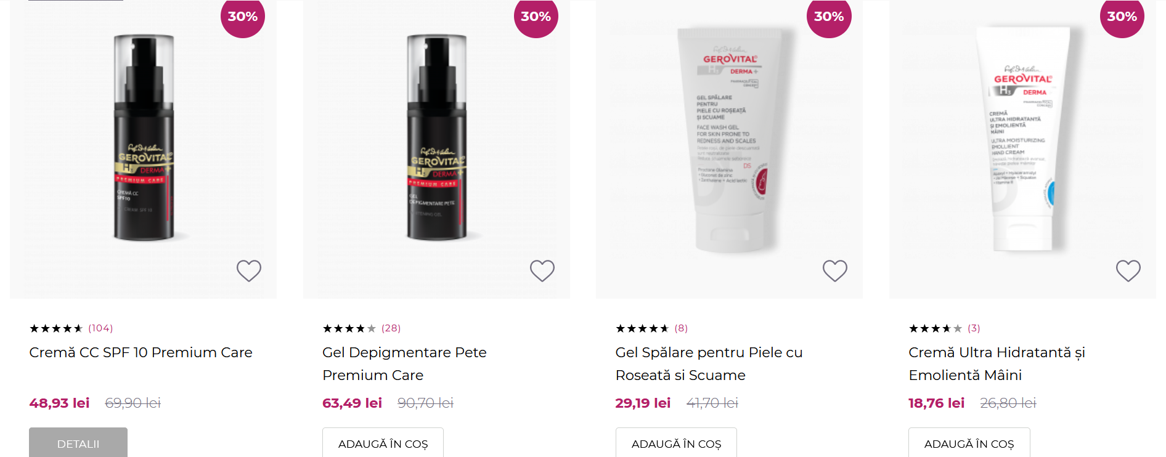
Task: Open DETALII for Cremă CC SPF 10
Action: tap(78, 443)
